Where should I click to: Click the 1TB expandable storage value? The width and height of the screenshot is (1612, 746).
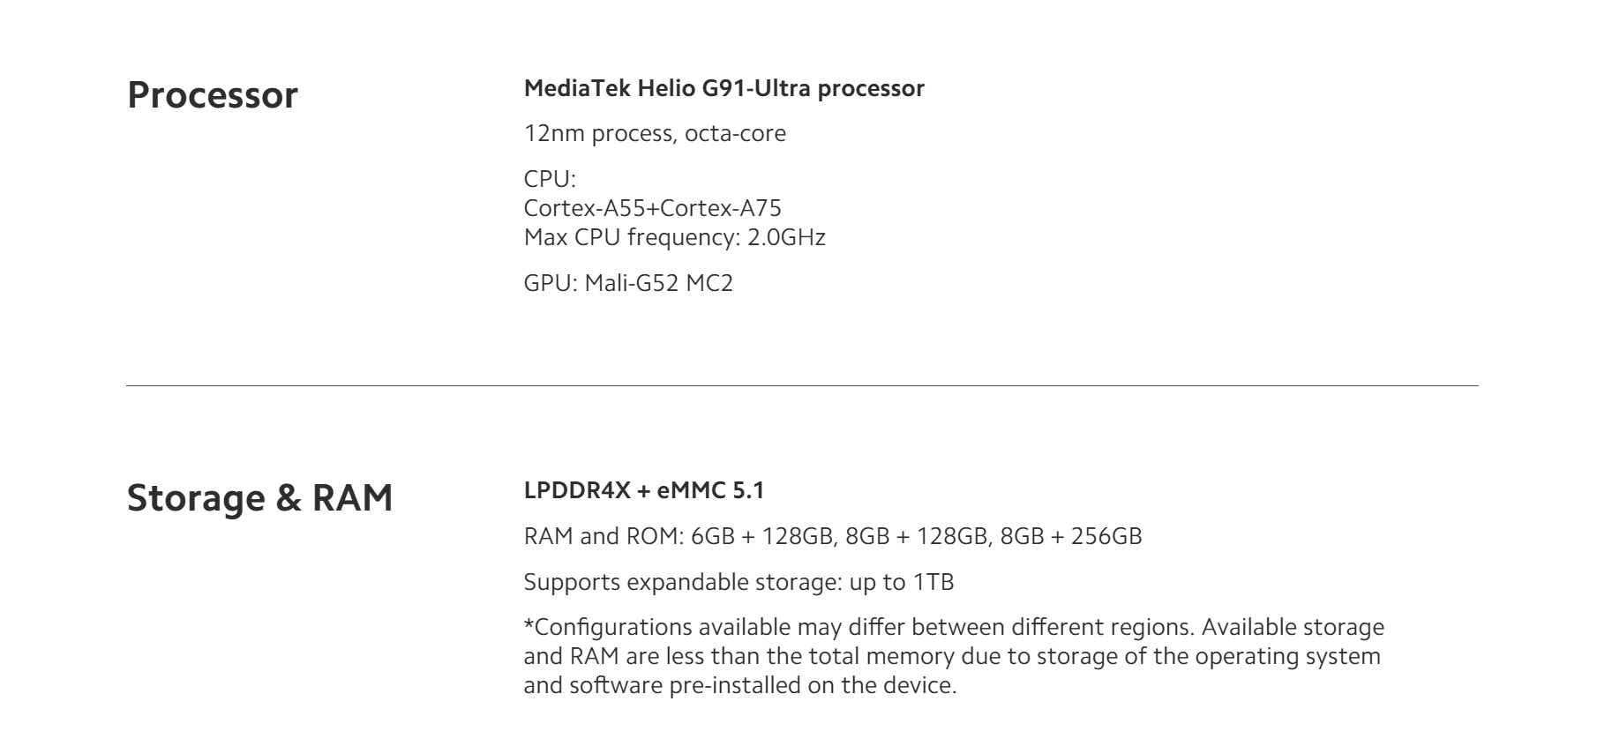[x=933, y=582]
